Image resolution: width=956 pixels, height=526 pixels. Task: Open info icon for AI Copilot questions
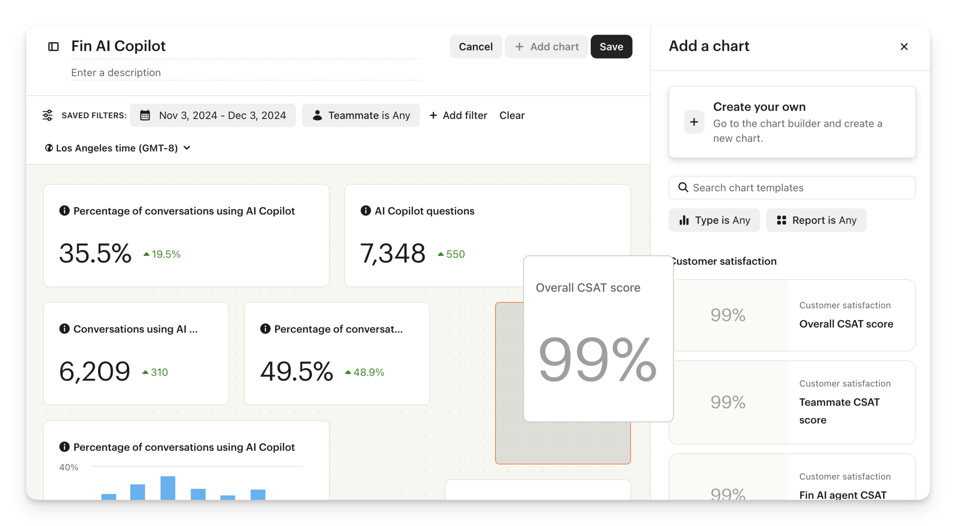366,211
